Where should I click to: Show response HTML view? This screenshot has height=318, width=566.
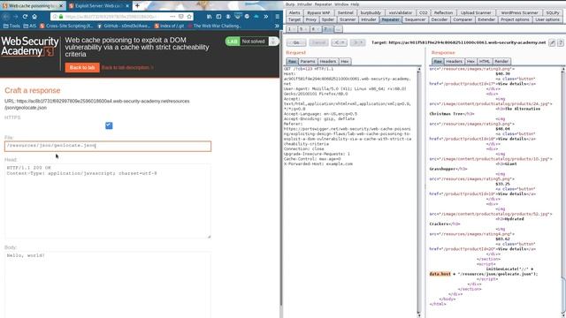click(485, 61)
